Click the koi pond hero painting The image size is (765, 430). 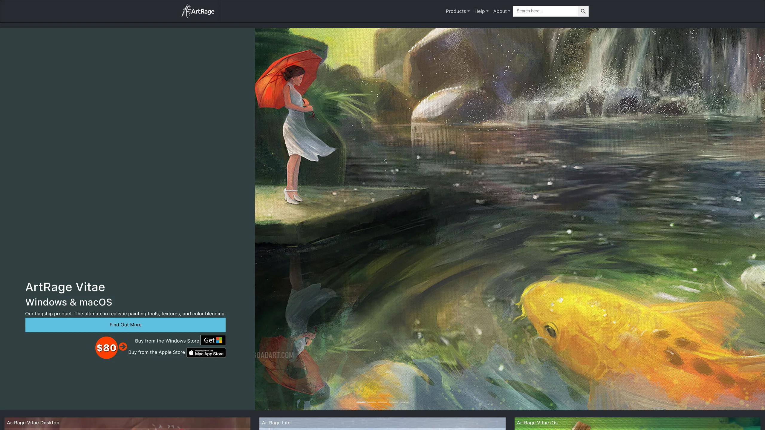pyautogui.click(x=510, y=219)
